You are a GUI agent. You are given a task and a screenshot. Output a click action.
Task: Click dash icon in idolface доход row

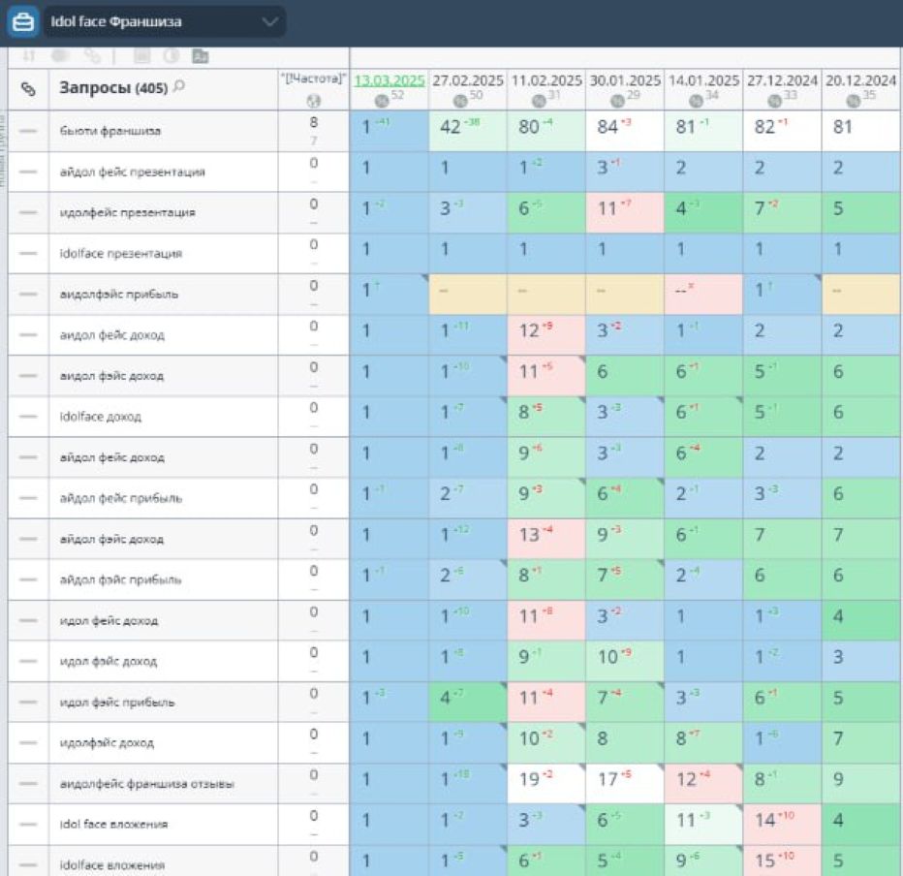point(28,417)
